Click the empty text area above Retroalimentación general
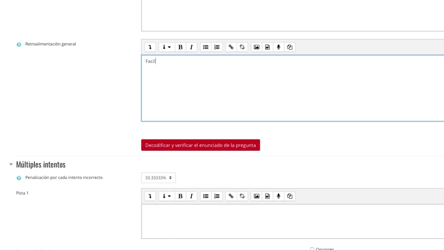The width and height of the screenshot is (444, 250). (292, 16)
